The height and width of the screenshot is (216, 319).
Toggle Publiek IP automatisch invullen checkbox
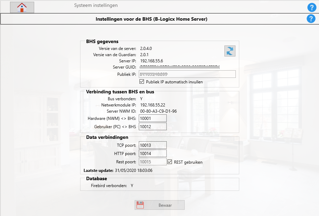[142, 82]
